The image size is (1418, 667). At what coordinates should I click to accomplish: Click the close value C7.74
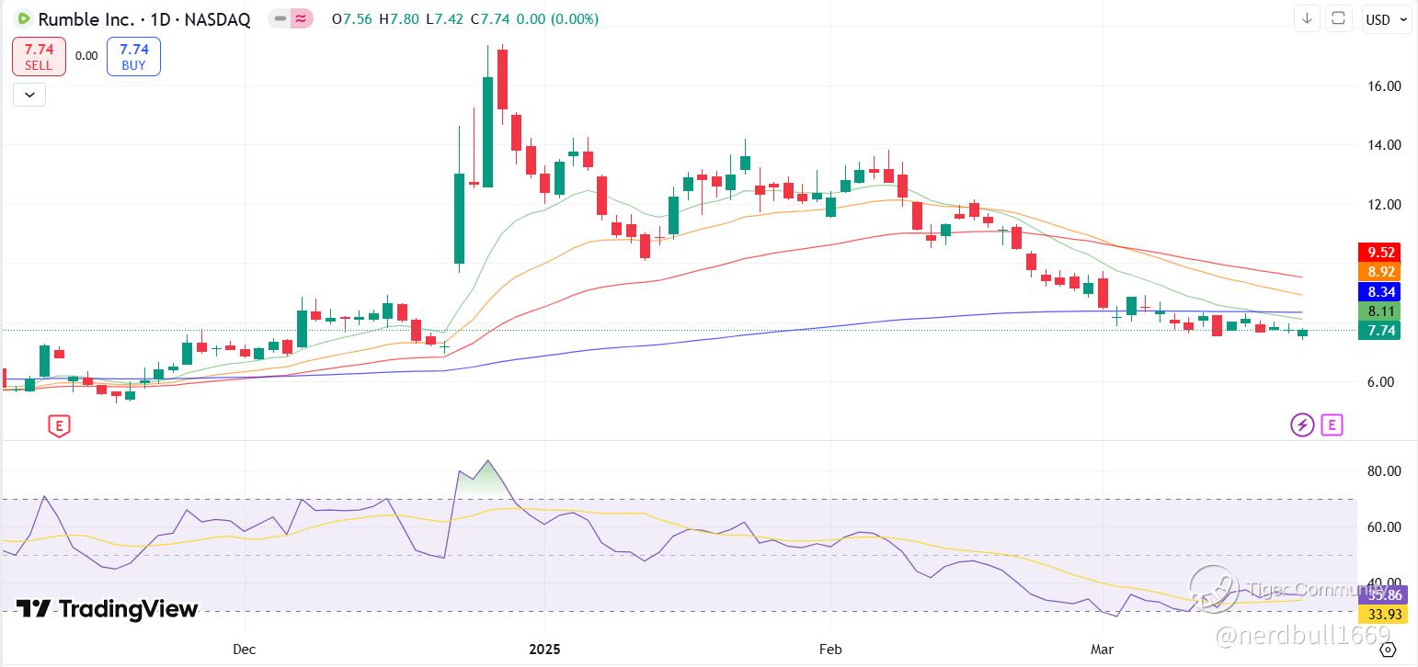coord(492,18)
